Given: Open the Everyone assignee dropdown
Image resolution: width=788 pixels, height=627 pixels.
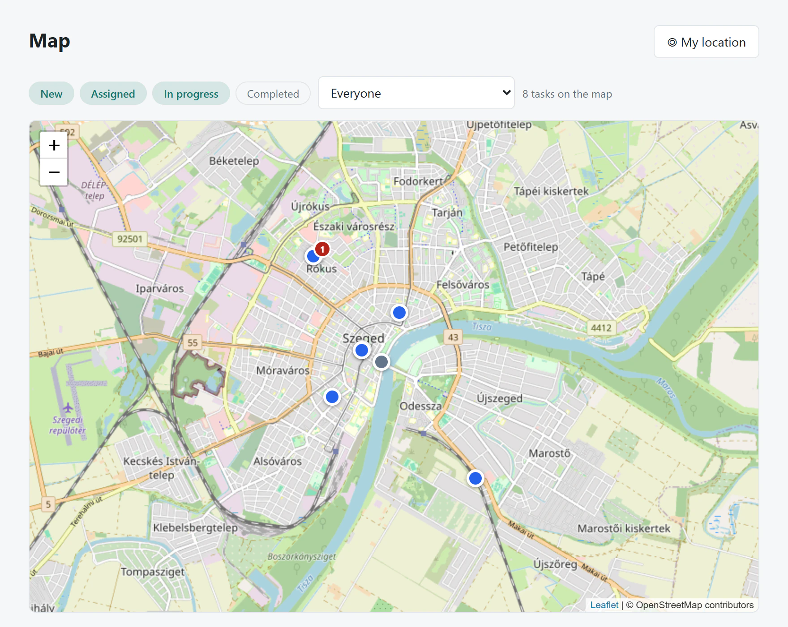Looking at the screenshot, I should 416,93.
